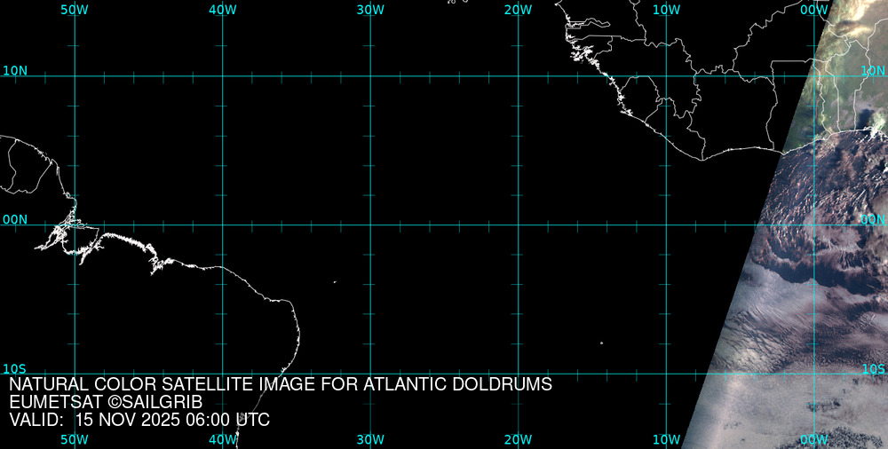Click the 10N latitude label on left edge

pos(15,70)
